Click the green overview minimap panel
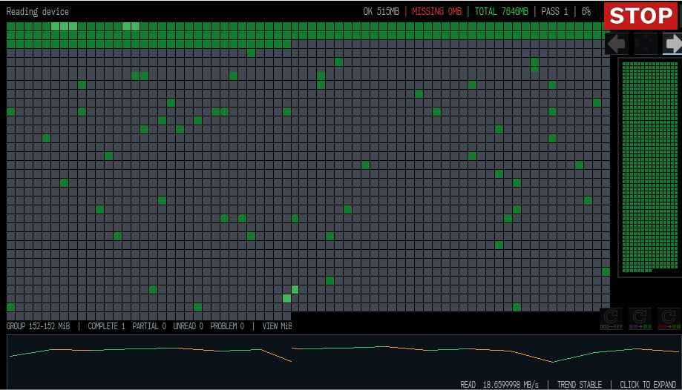The height and width of the screenshot is (390, 682). click(x=650, y=167)
